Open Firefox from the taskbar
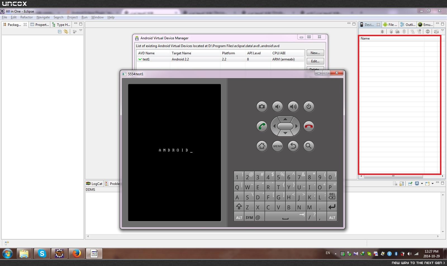 77,253
